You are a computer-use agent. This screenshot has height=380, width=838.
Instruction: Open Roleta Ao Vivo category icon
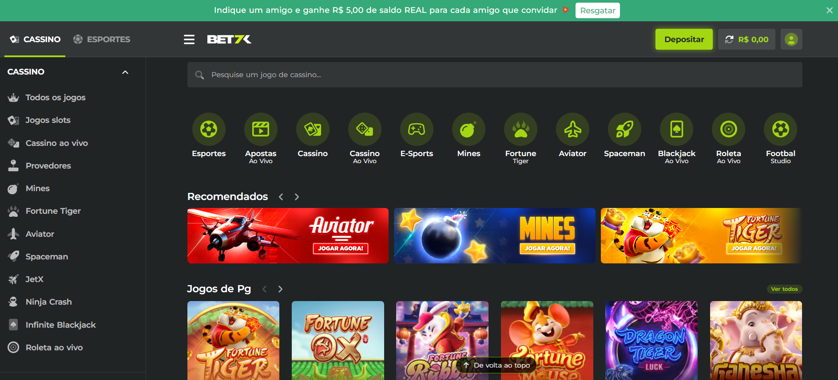[x=728, y=129]
